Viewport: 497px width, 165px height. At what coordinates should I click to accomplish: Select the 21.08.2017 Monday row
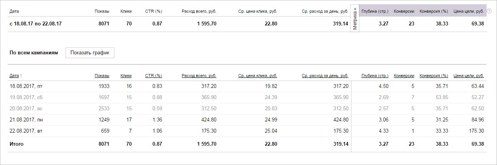tap(26, 120)
